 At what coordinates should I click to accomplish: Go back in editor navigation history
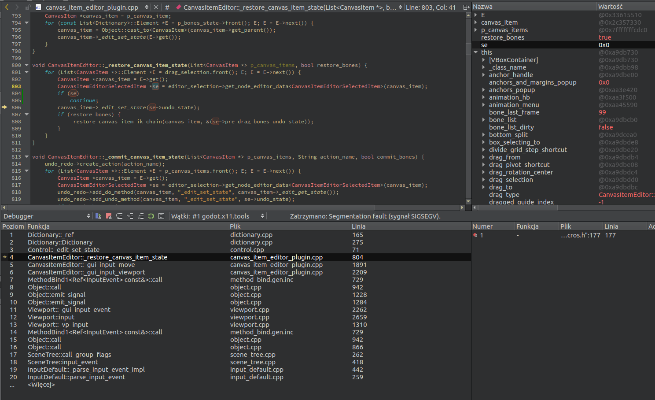pos(7,7)
